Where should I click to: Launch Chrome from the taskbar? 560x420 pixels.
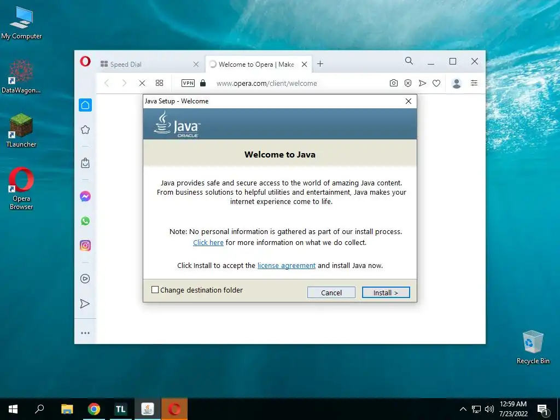[x=94, y=409]
